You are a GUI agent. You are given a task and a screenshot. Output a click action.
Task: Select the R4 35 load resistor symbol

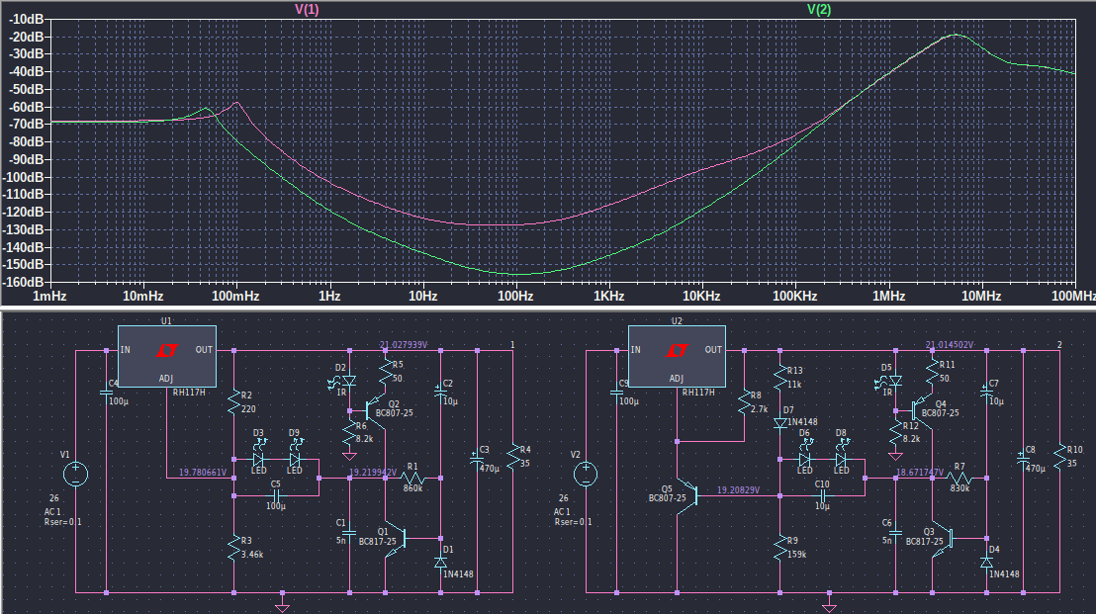pyautogui.click(x=513, y=457)
